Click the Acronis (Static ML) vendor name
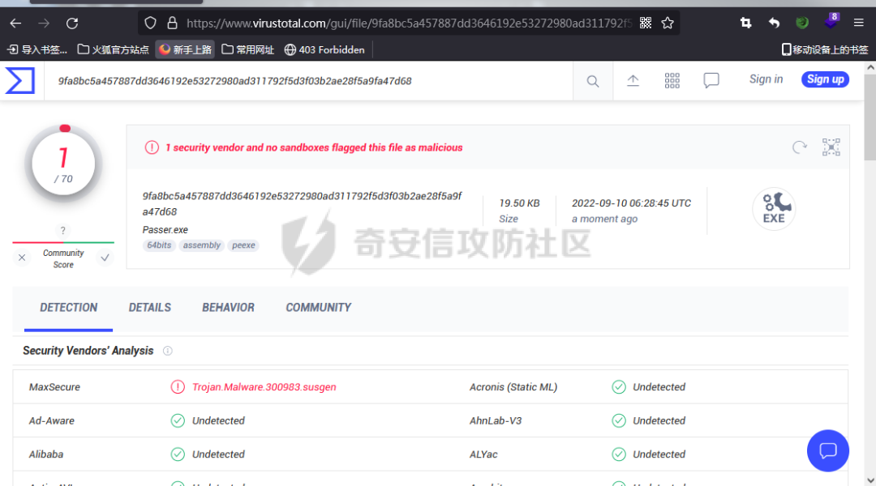876x486 pixels. coord(513,386)
